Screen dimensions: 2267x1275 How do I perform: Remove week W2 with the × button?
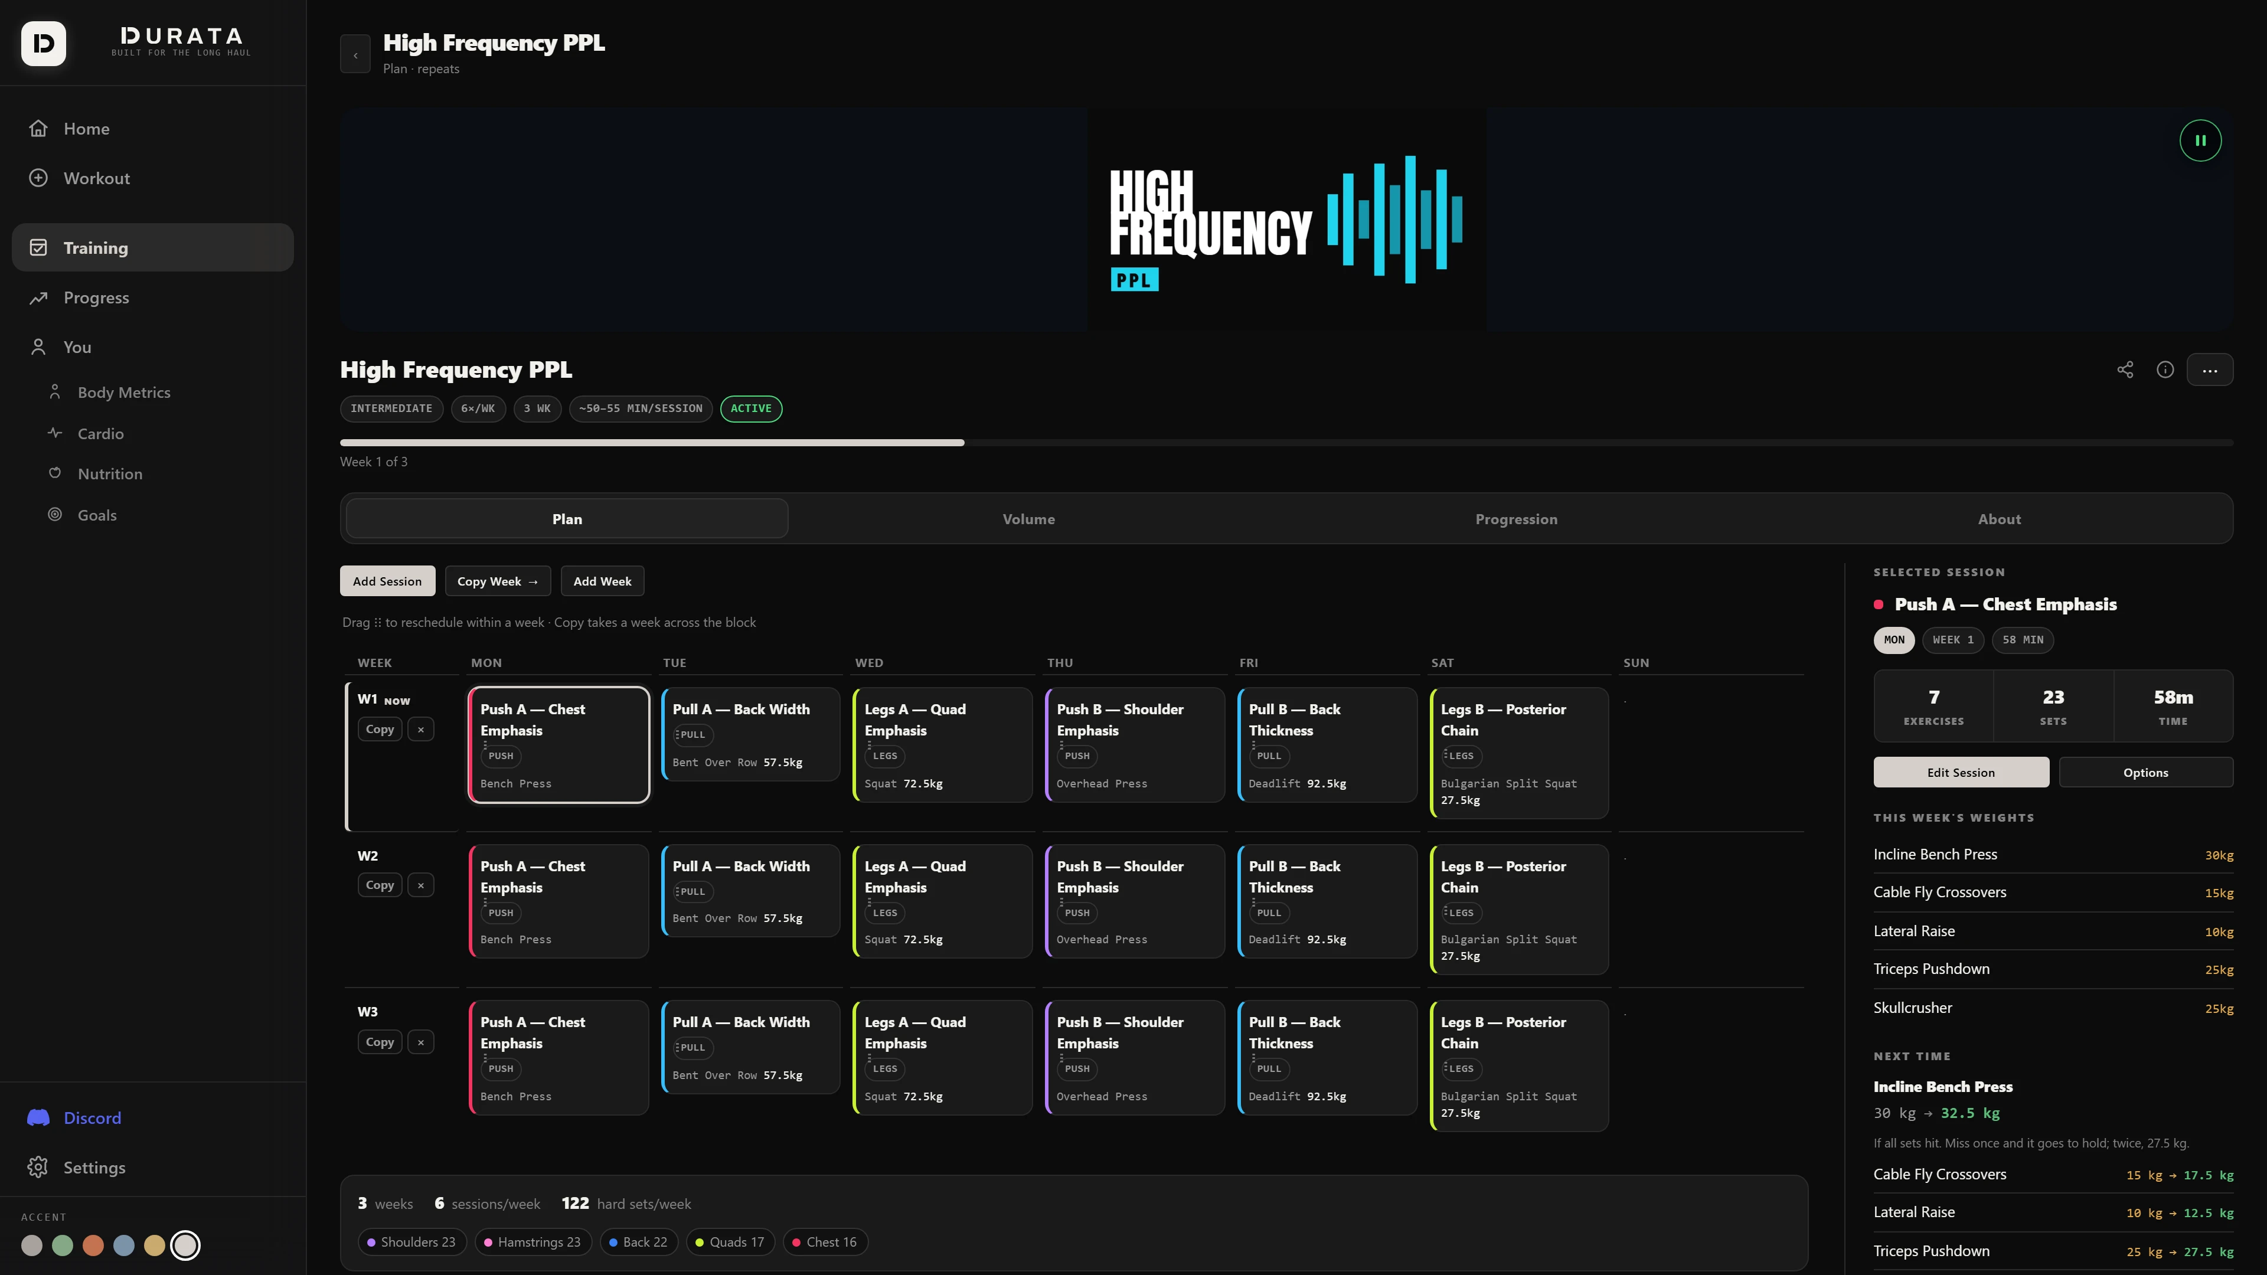point(421,885)
